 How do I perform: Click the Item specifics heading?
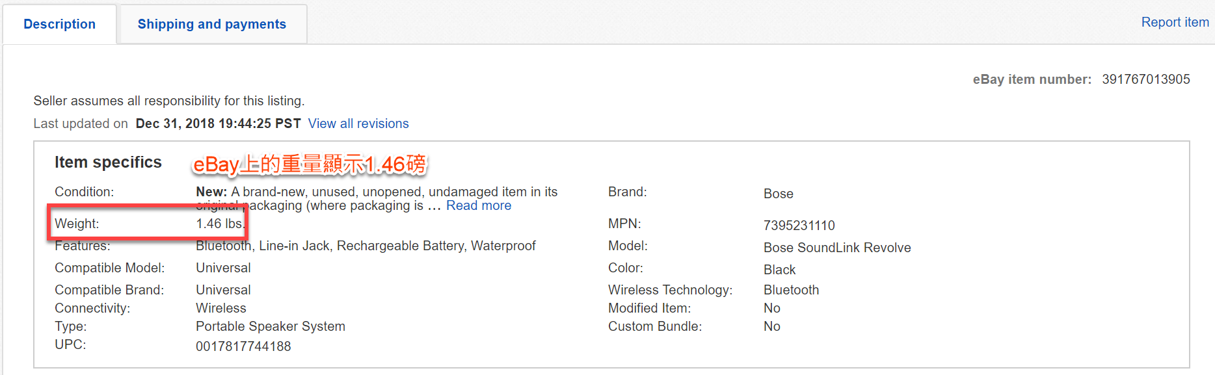pos(108,162)
